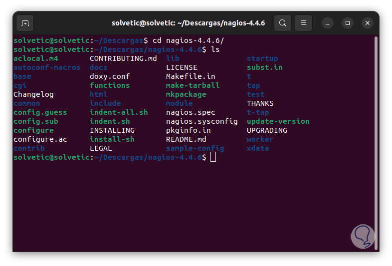Click the update-version script name
This screenshot has width=392, height=266.
coord(278,122)
